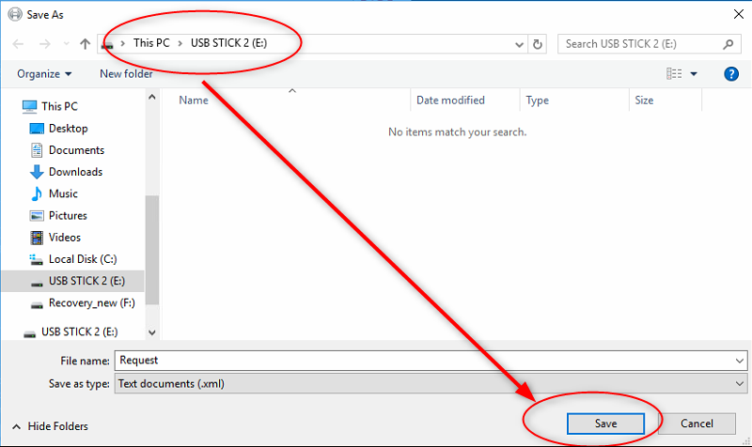Viewport: 752px width, 447px height.
Task: Click the change view layout icon
Action: pyautogui.click(x=674, y=73)
